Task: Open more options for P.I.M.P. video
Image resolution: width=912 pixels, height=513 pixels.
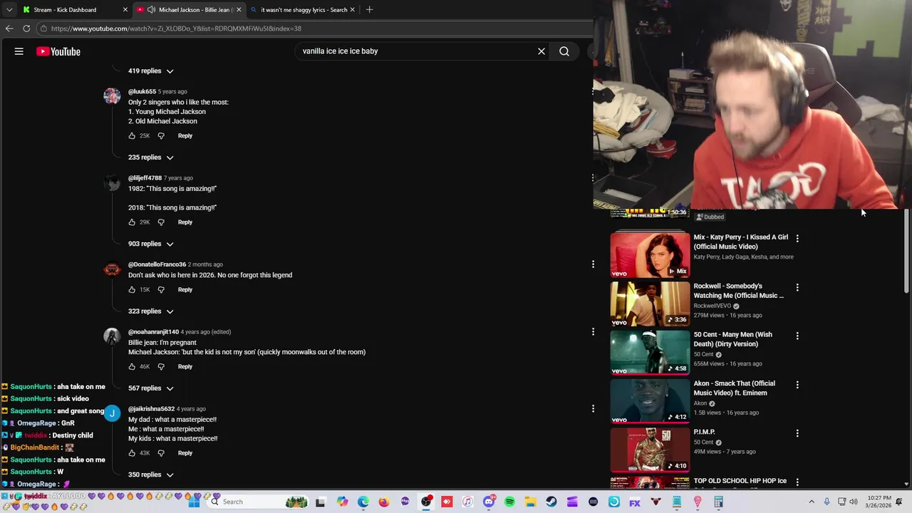Action: tap(797, 433)
